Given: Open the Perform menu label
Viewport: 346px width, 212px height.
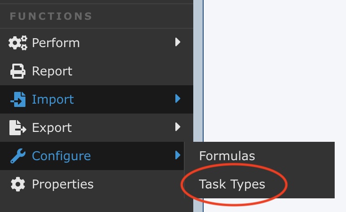Looking at the screenshot, I should click(x=56, y=43).
